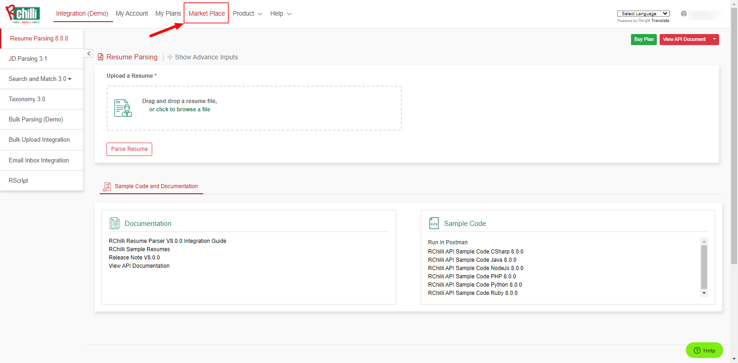The height and width of the screenshot is (363, 738).
Task: Collapse the sidebar with the chevron button
Action: click(x=89, y=53)
